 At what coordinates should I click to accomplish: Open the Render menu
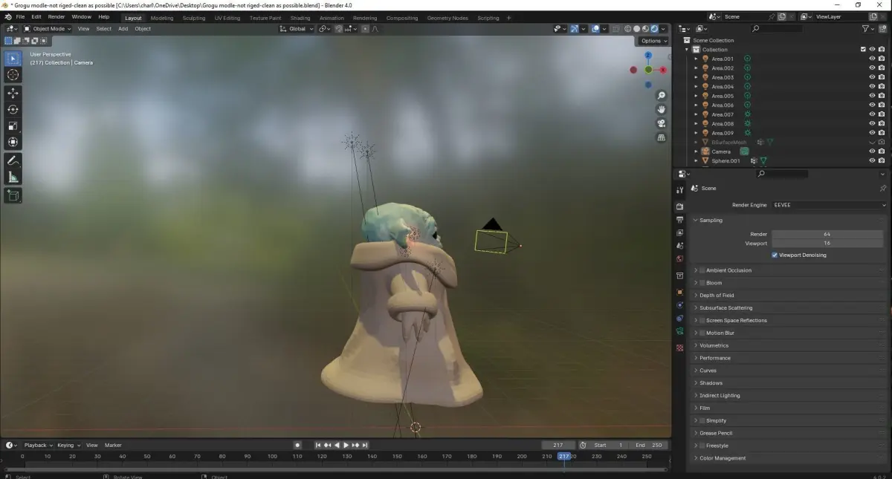56,16
